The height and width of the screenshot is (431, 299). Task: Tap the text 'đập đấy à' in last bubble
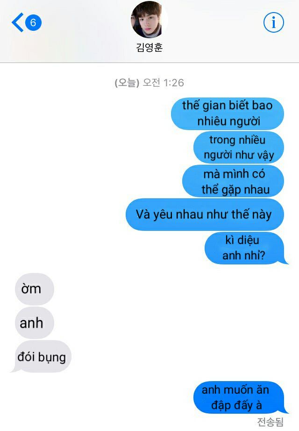(236, 405)
